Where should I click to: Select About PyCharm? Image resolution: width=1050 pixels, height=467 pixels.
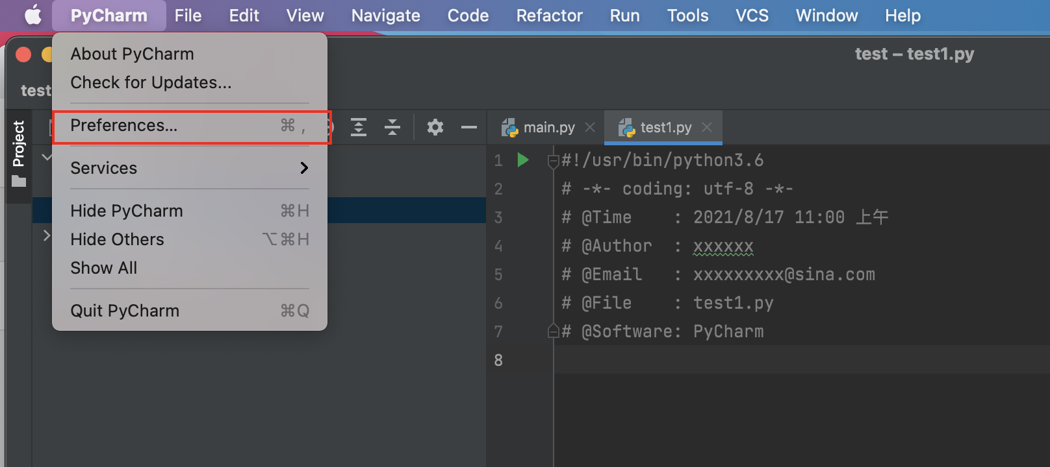[x=190, y=54]
